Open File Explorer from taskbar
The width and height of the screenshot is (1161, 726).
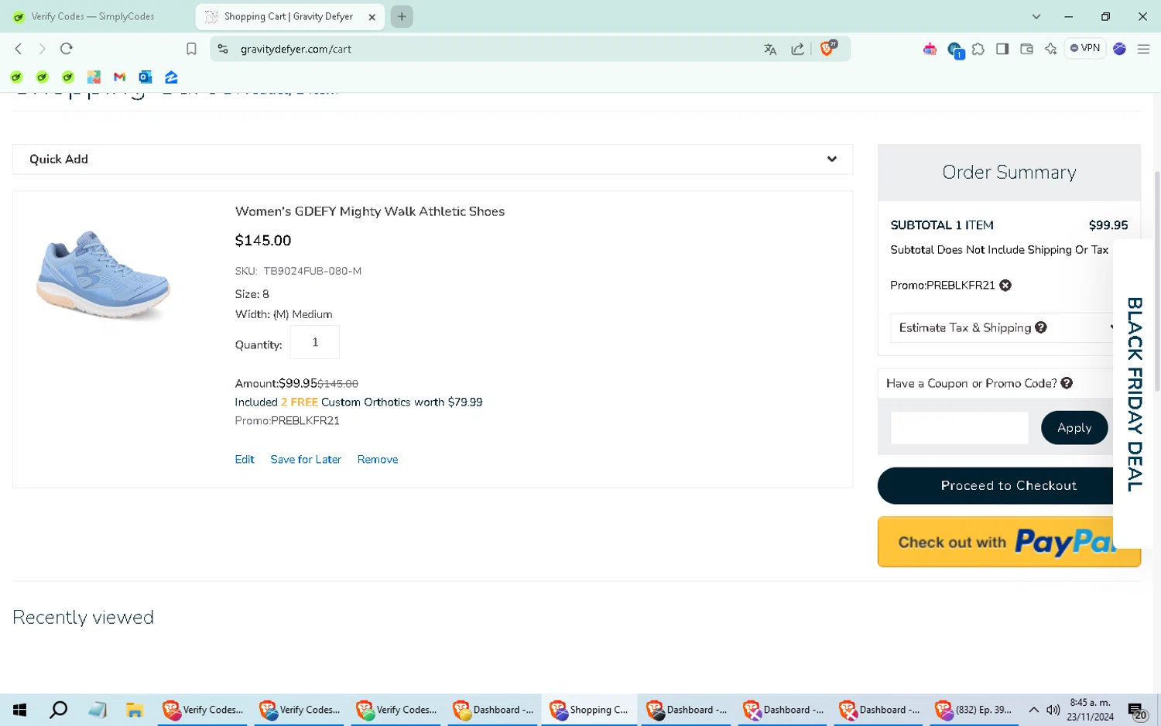coord(135,710)
